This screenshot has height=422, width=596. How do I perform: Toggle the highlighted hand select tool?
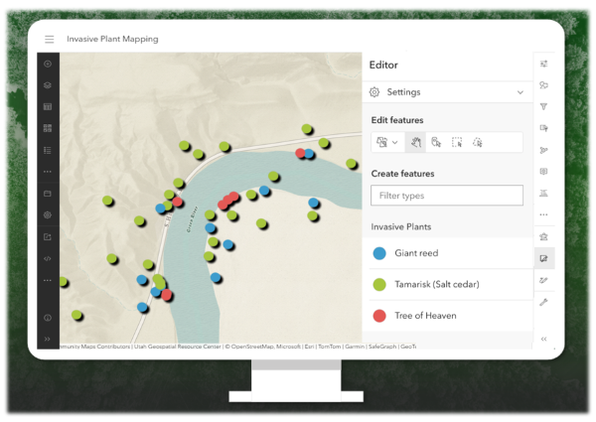pyautogui.click(x=416, y=142)
